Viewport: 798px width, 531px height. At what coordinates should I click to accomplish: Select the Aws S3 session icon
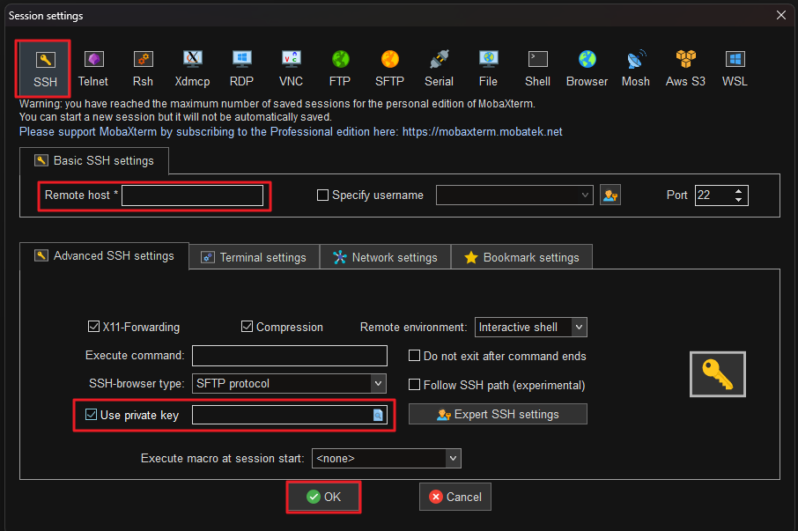pos(685,69)
